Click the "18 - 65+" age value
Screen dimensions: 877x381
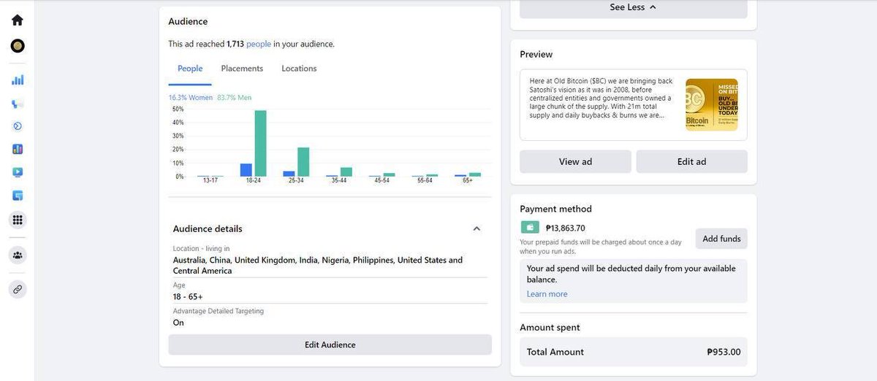(x=188, y=297)
